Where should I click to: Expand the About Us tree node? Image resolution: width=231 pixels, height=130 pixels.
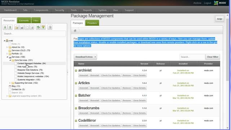click(7, 47)
